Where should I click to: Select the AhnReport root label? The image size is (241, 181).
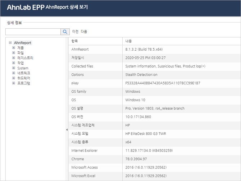[x=23, y=42]
